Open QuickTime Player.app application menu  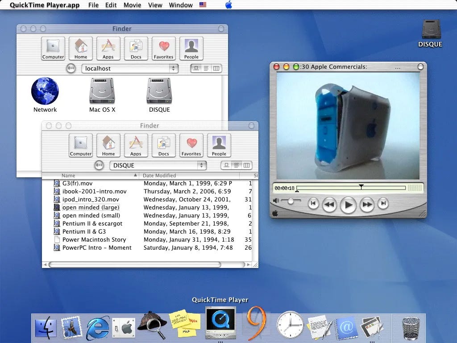[x=45, y=5]
